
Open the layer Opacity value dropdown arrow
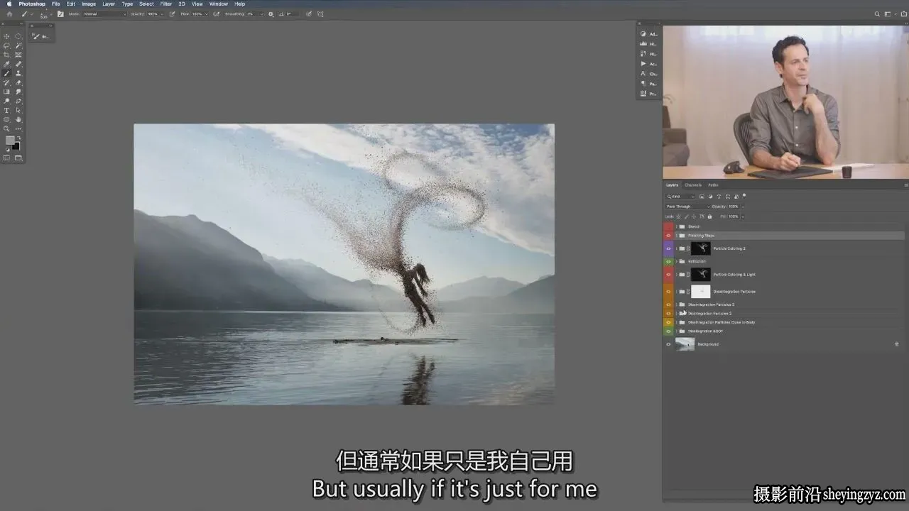743,207
